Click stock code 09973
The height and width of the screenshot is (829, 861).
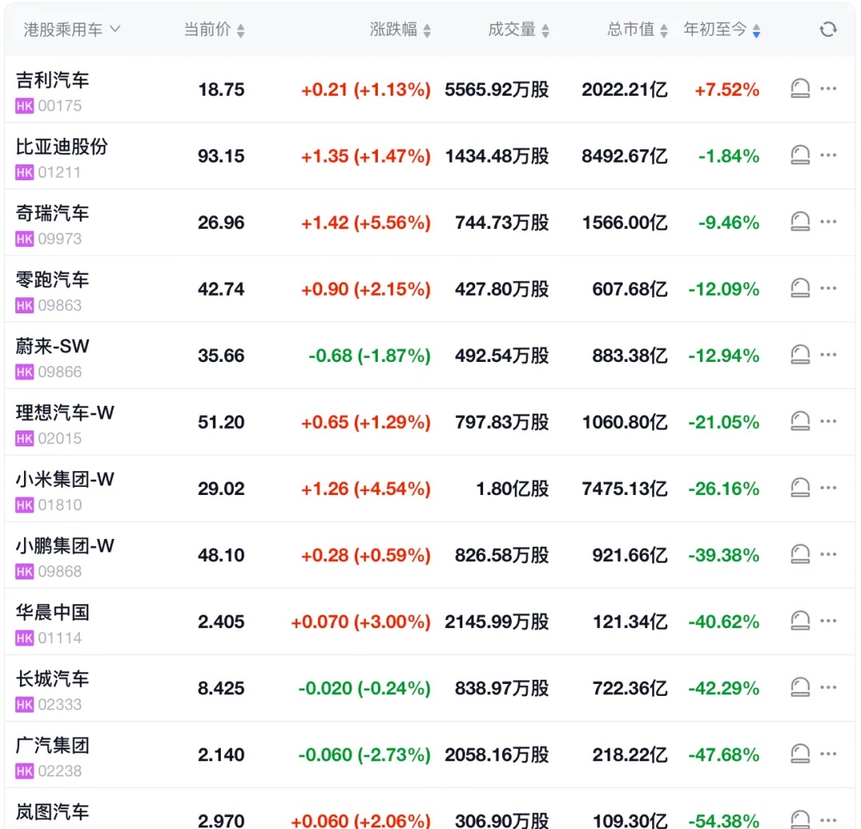click(60, 239)
